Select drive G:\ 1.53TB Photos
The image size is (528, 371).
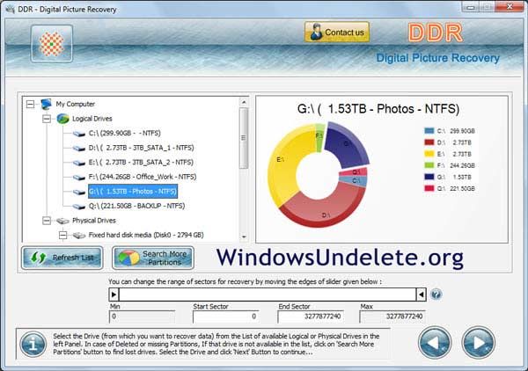pos(133,191)
